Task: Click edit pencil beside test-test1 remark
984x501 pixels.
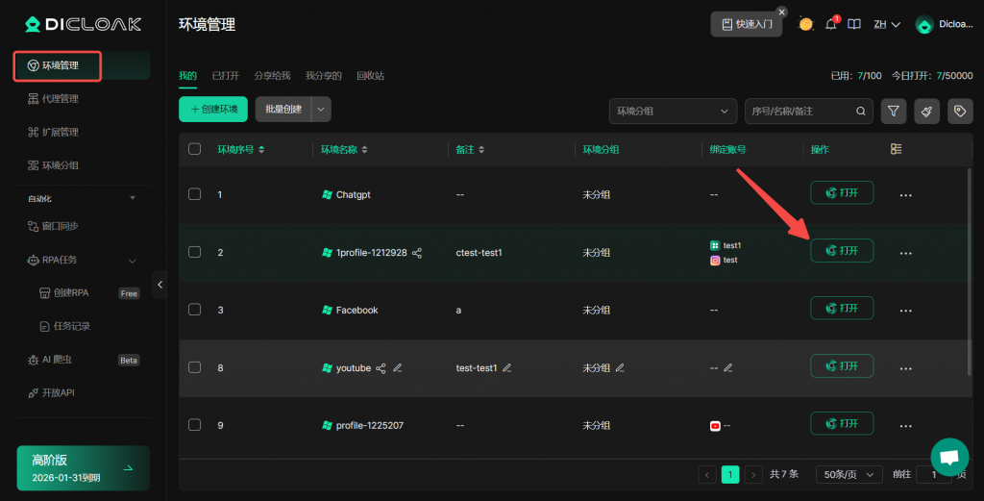Action: coord(507,368)
